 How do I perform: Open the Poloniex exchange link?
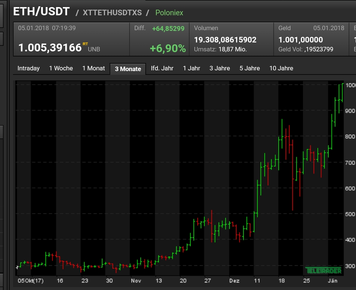point(169,13)
